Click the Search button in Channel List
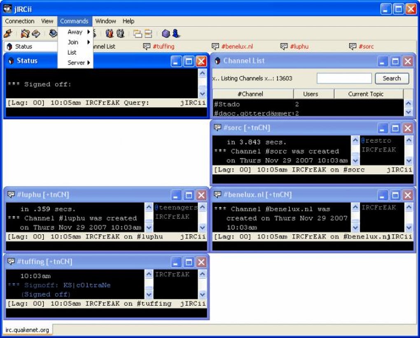This screenshot has height=338, width=420. coord(392,79)
